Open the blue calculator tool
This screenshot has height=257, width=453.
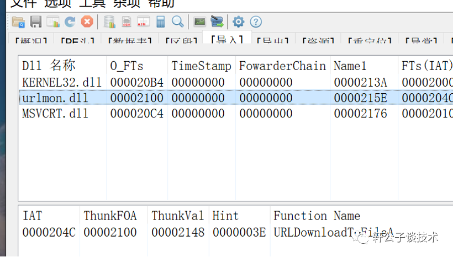click(x=160, y=22)
